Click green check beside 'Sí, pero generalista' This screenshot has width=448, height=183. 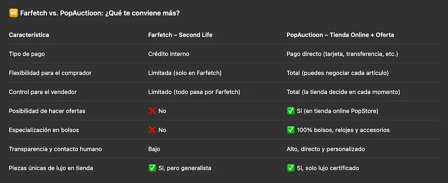tap(152, 168)
